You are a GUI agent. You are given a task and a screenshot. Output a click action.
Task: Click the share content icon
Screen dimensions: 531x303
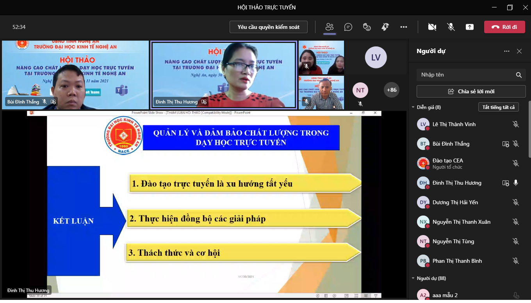tap(469, 27)
